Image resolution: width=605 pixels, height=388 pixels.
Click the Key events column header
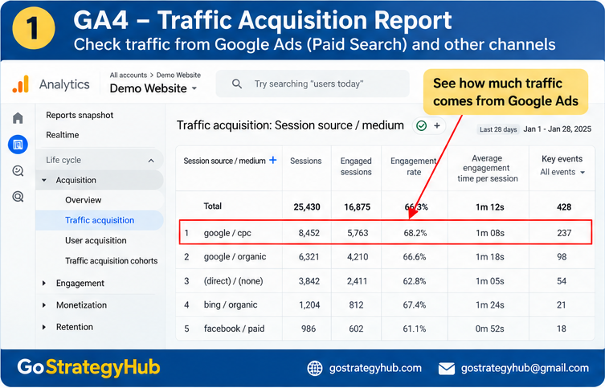pyautogui.click(x=562, y=159)
